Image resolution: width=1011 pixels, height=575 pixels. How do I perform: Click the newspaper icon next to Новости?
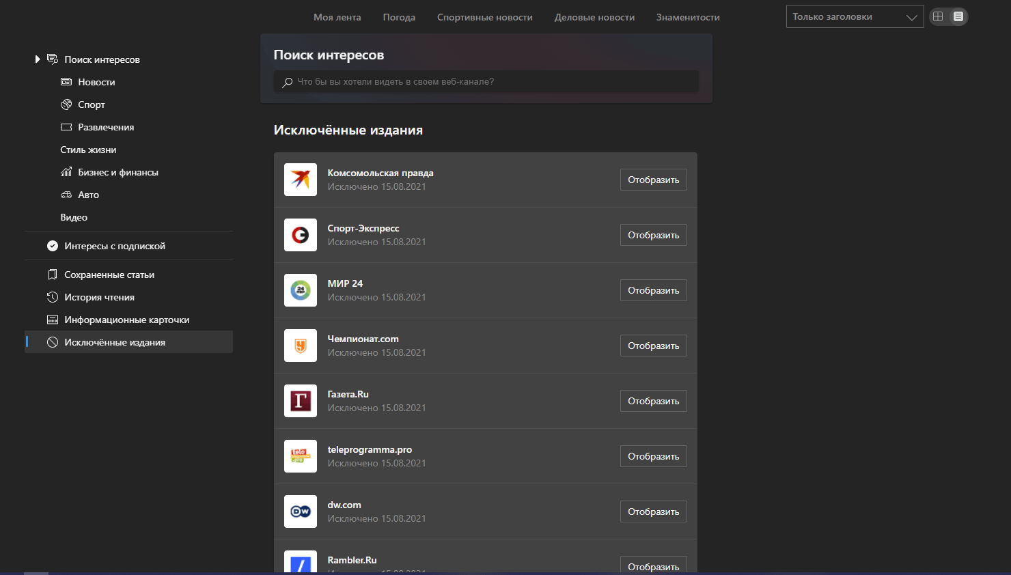point(66,82)
